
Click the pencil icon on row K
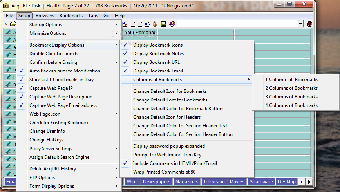[8, 100]
